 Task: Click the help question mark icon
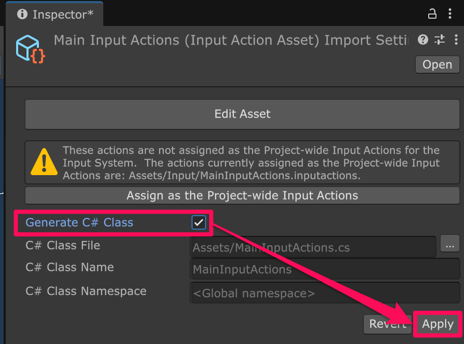pos(423,40)
